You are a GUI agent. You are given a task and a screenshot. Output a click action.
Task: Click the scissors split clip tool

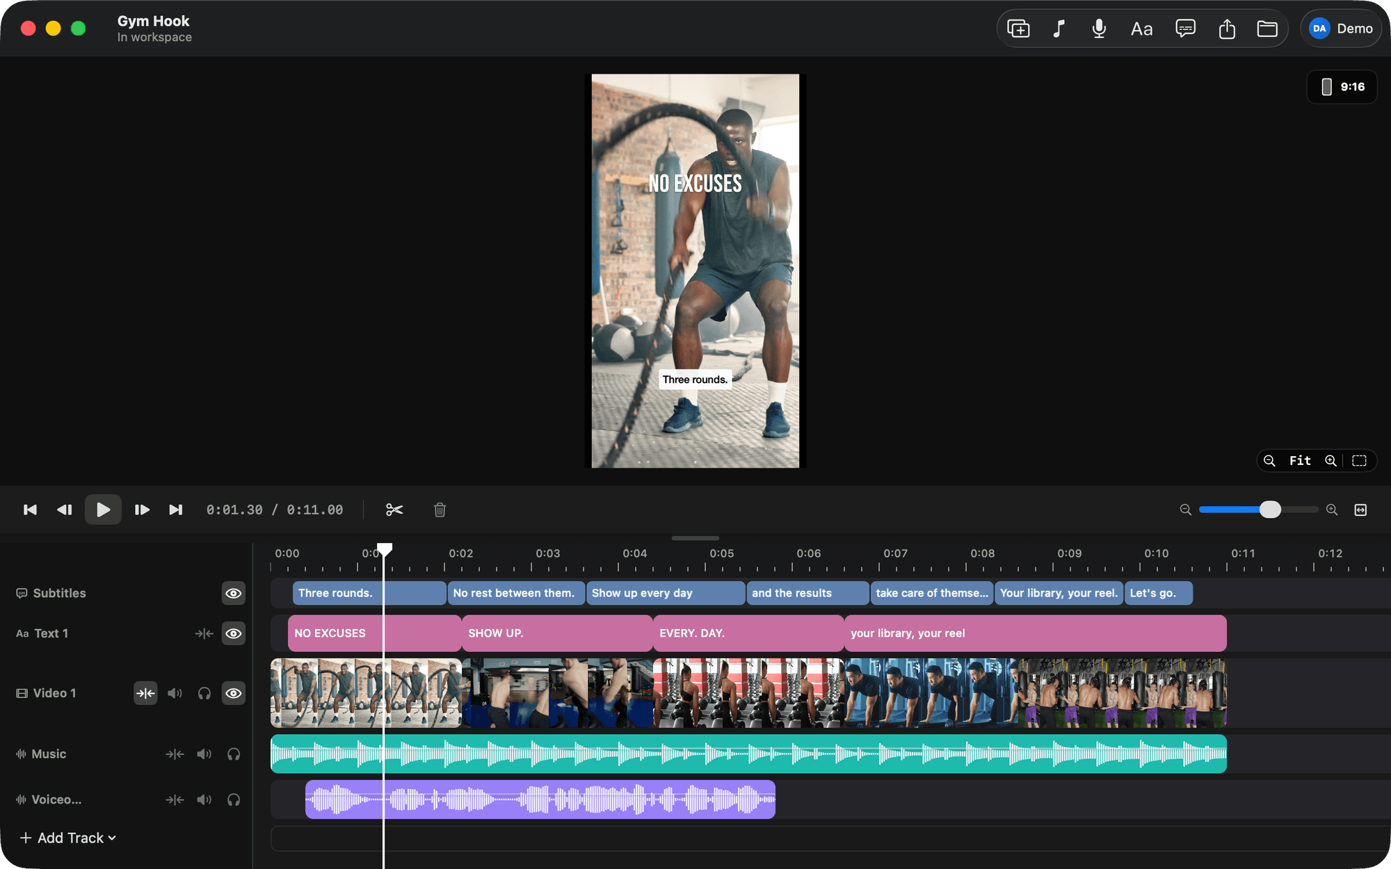[x=394, y=510]
